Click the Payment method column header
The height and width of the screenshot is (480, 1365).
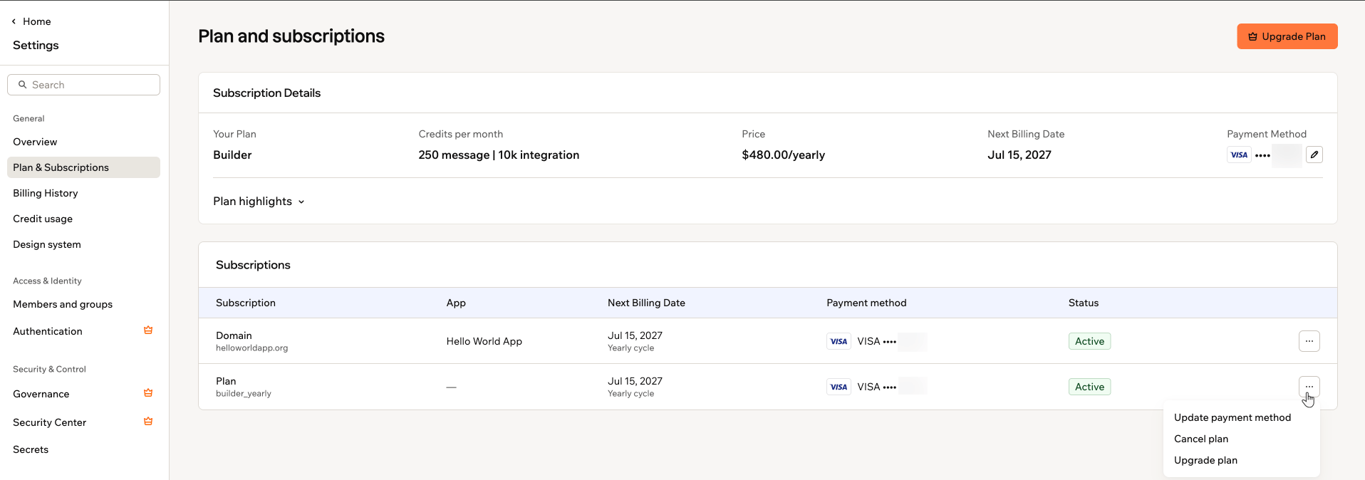tap(866, 303)
